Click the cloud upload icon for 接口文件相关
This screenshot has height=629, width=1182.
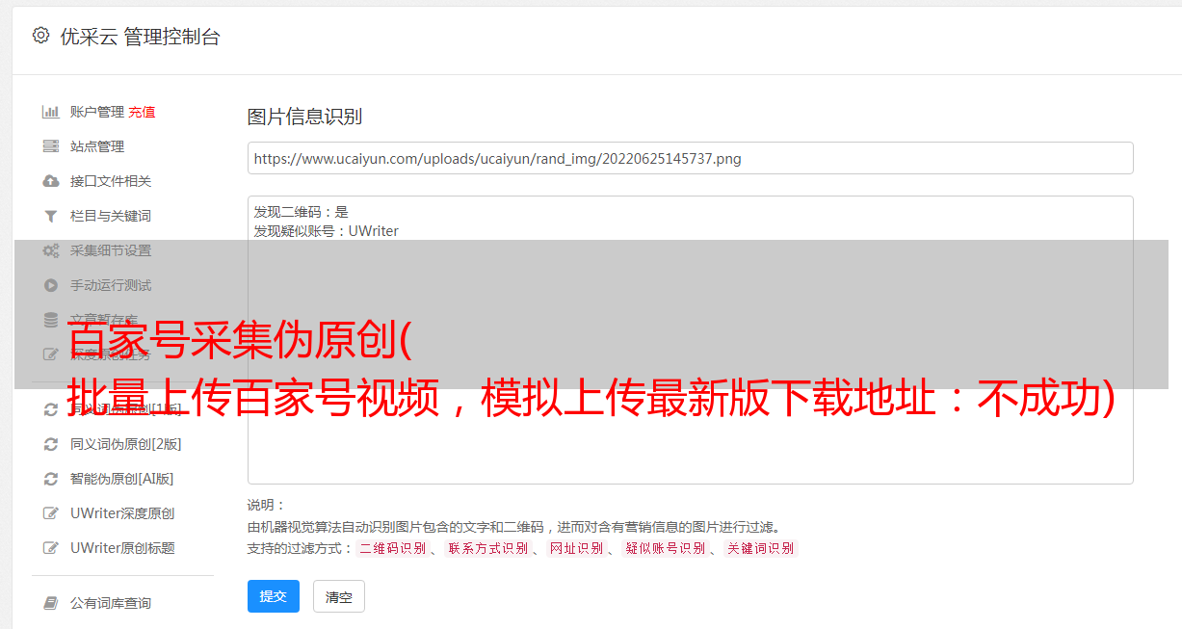tap(51, 181)
